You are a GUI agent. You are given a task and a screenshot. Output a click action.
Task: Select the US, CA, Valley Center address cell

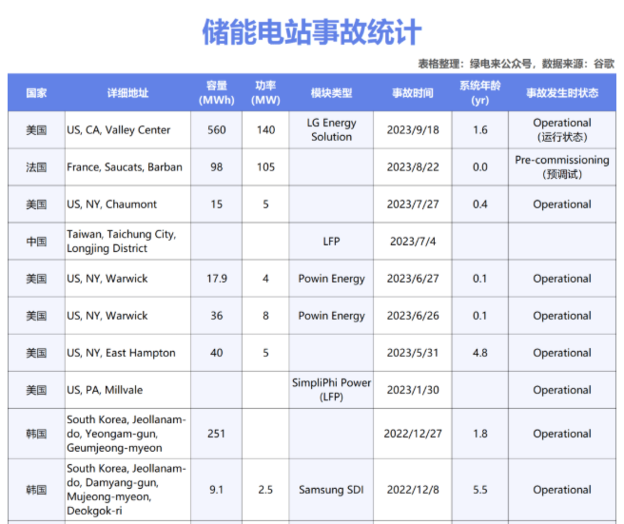(119, 130)
